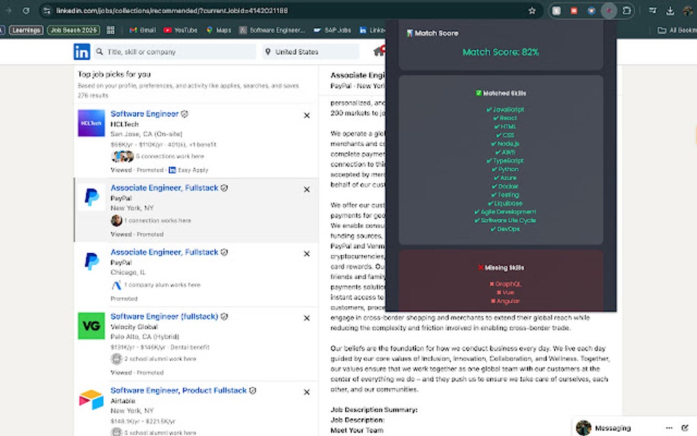Open the Software Engineer job at HCLTech

[144, 113]
